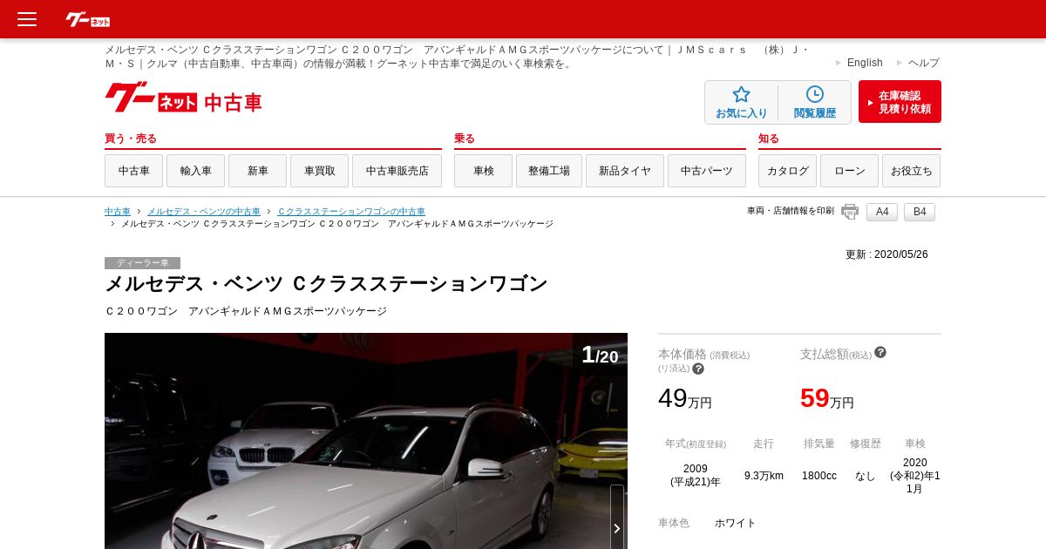The height and width of the screenshot is (549, 1046).
Task: Click 中古車 breadcrumb link
Action: pos(118,212)
